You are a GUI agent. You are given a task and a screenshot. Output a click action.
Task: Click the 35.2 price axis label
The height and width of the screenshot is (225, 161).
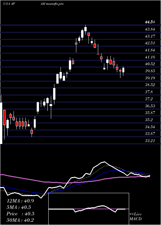click(x=149, y=120)
